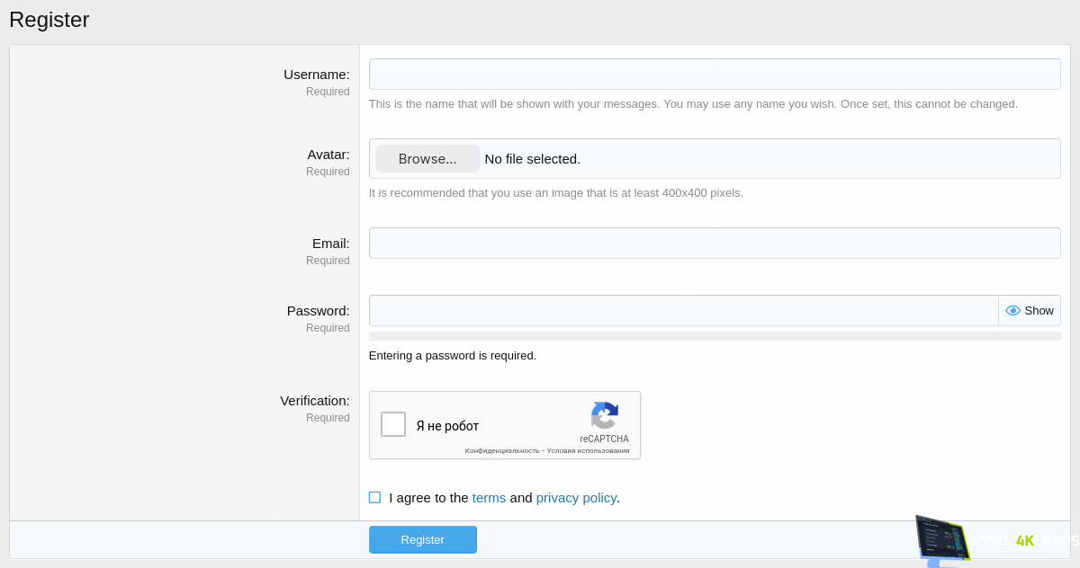Click the reCAPTCHA logo icon

coord(604,415)
